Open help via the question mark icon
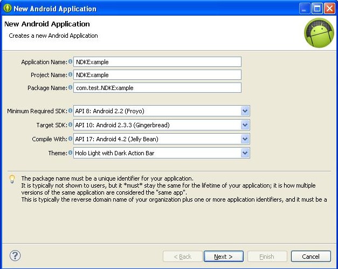338x269 pixels. (15, 256)
